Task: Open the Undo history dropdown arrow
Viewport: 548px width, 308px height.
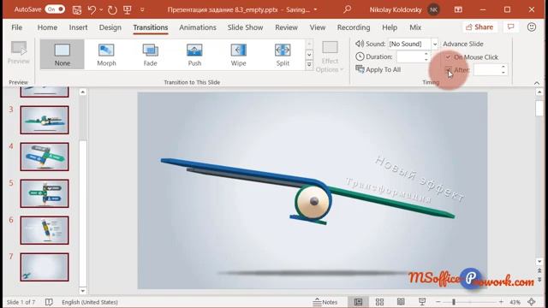Action: pos(101,9)
